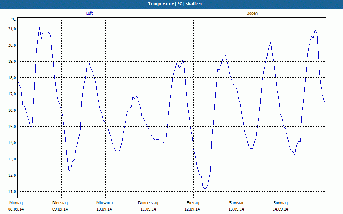This screenshot has width=343, height=214.
Task: Select the Mittwoch day label
Action: (x=105, y=203)
